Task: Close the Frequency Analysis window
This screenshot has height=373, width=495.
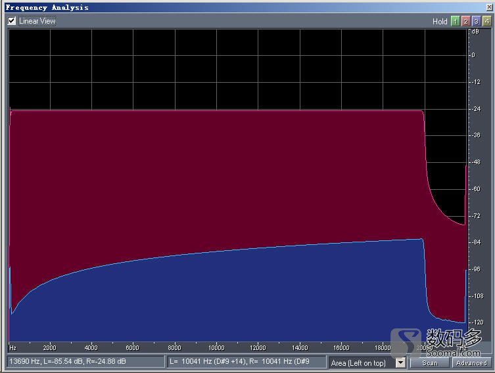Action: pyautogui.click(x=489, y=7)
